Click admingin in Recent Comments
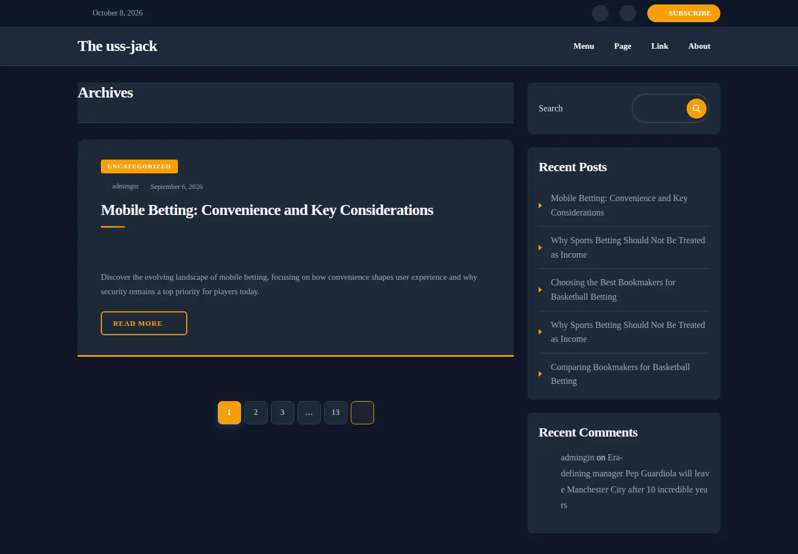The image size is (798, 554). [x=577, y=458]
